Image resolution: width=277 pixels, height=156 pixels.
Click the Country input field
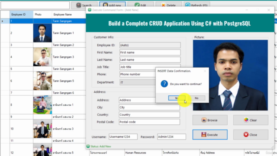point(149,114)
